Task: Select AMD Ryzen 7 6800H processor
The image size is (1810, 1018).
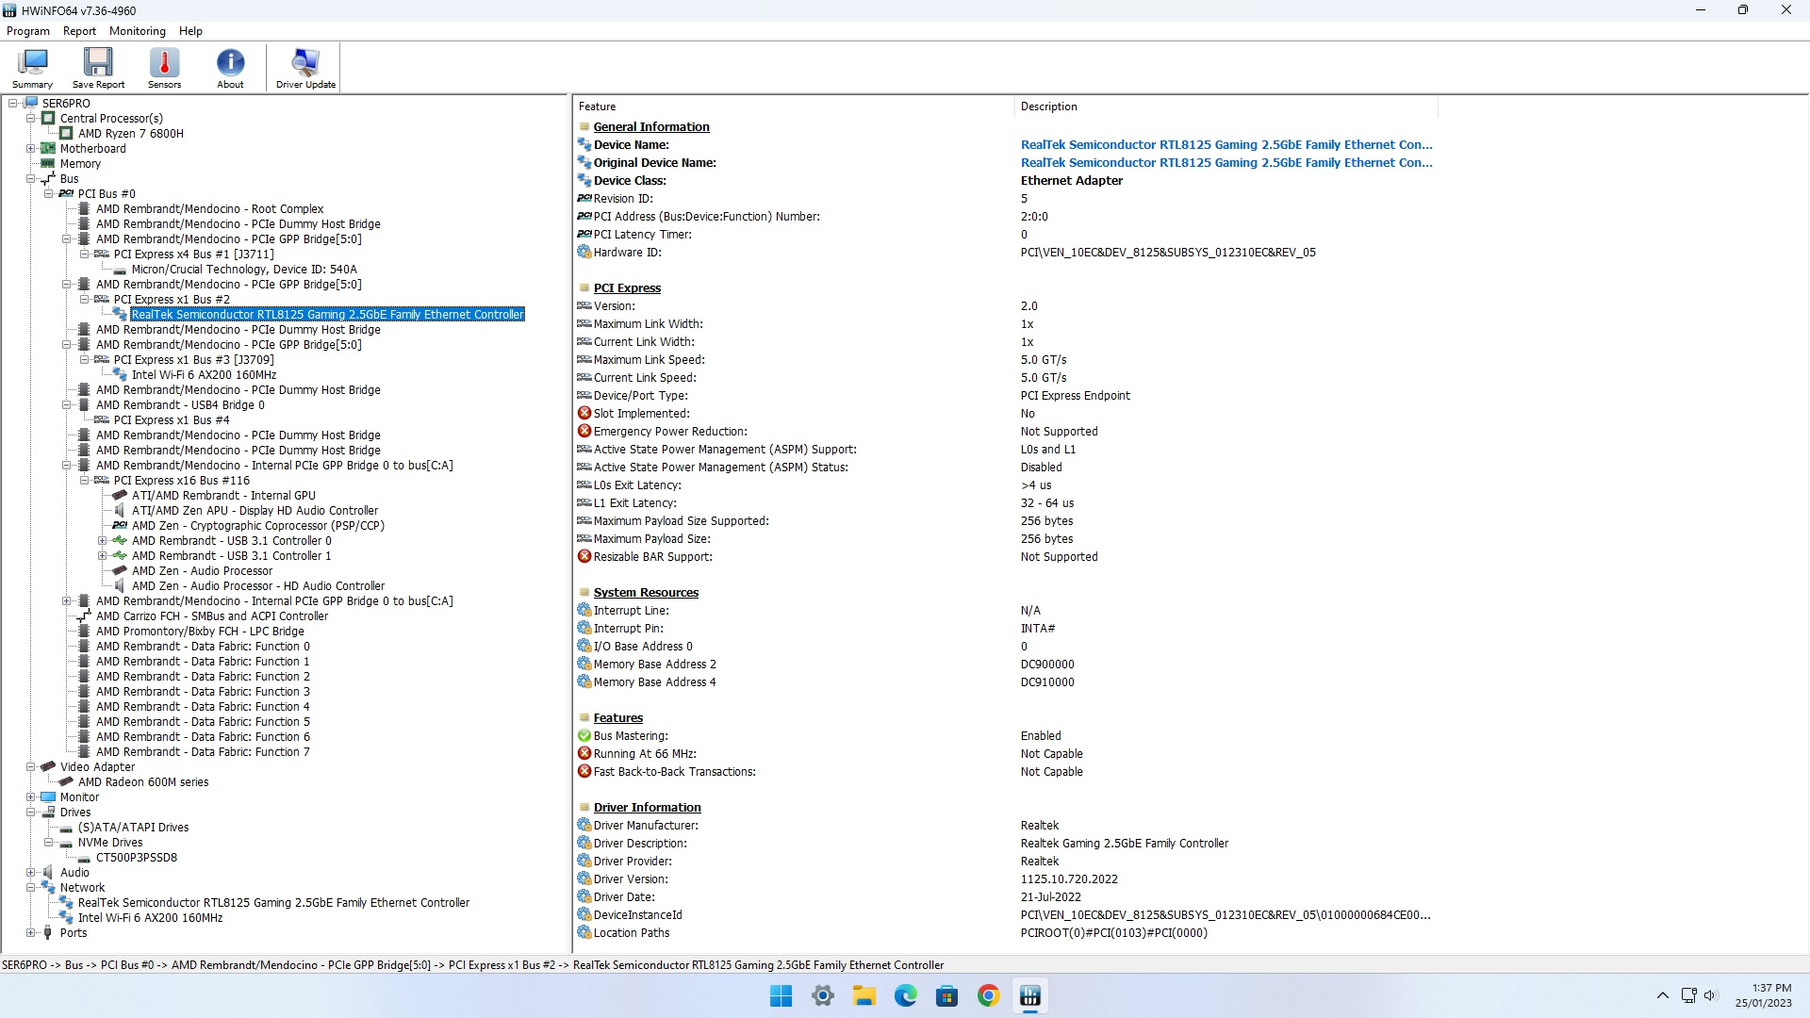Action: [x=131, y=134]
